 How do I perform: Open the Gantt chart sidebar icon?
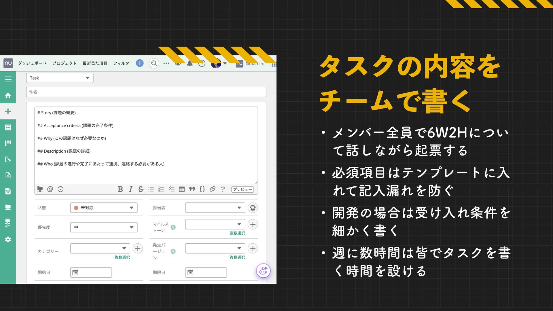point(8,159)
